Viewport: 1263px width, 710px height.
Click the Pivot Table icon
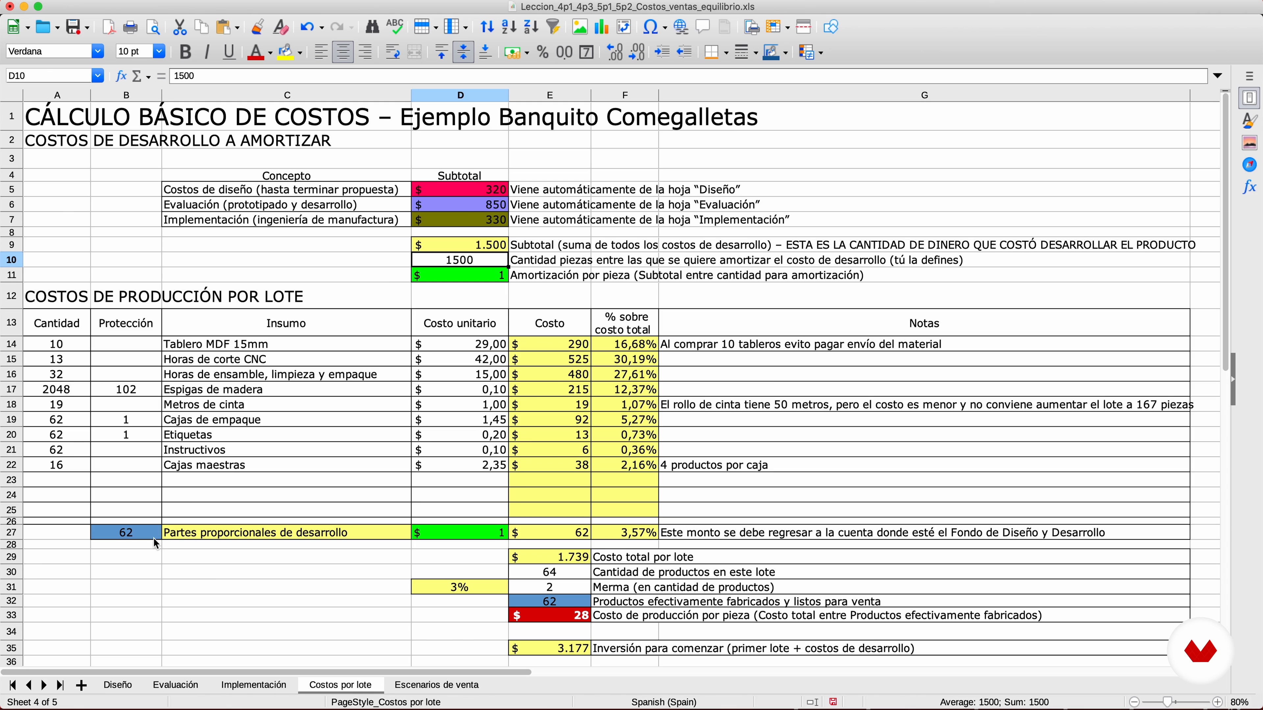[x=624, y=27]
